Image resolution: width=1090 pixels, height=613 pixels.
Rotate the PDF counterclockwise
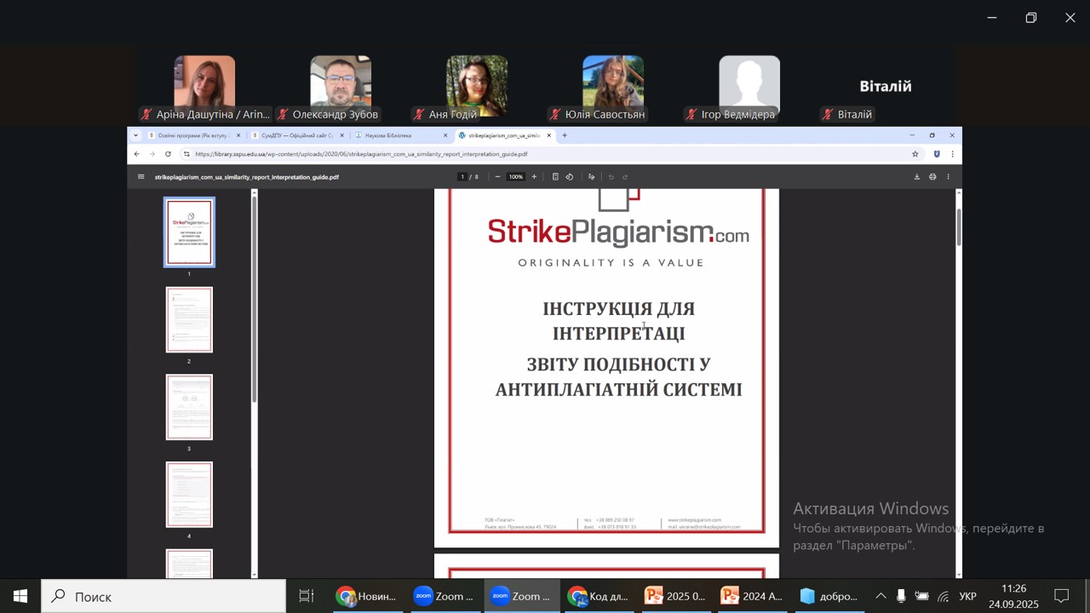[570, 177]
